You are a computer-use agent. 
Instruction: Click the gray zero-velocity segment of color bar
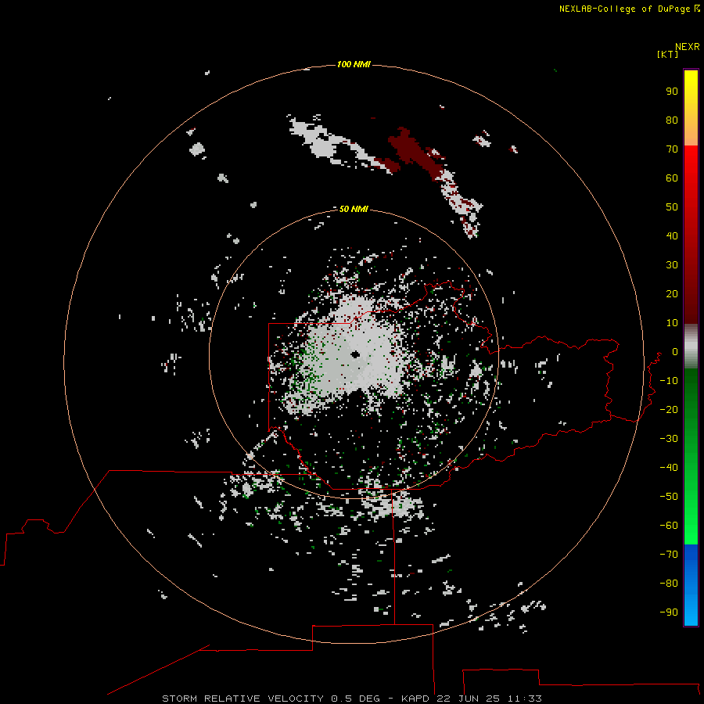coord(691,347)
